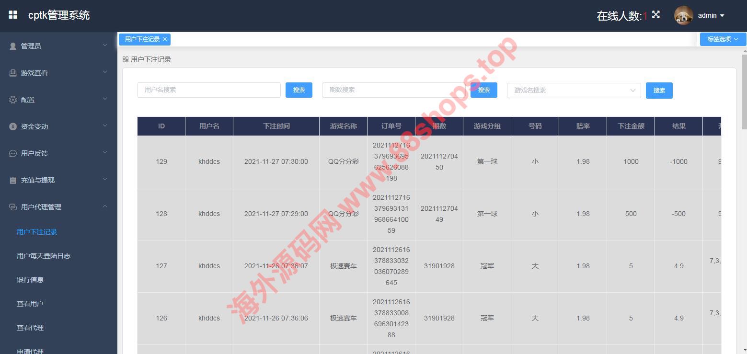Click the 游戏查看 icon in sidebar

pos(13,73)
